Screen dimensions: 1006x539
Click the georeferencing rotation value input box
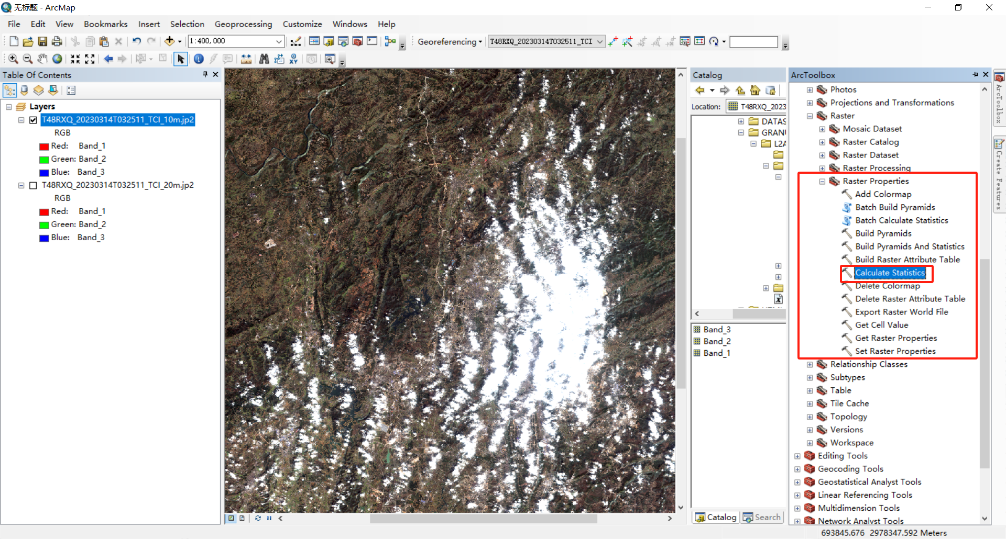(753, 42)
